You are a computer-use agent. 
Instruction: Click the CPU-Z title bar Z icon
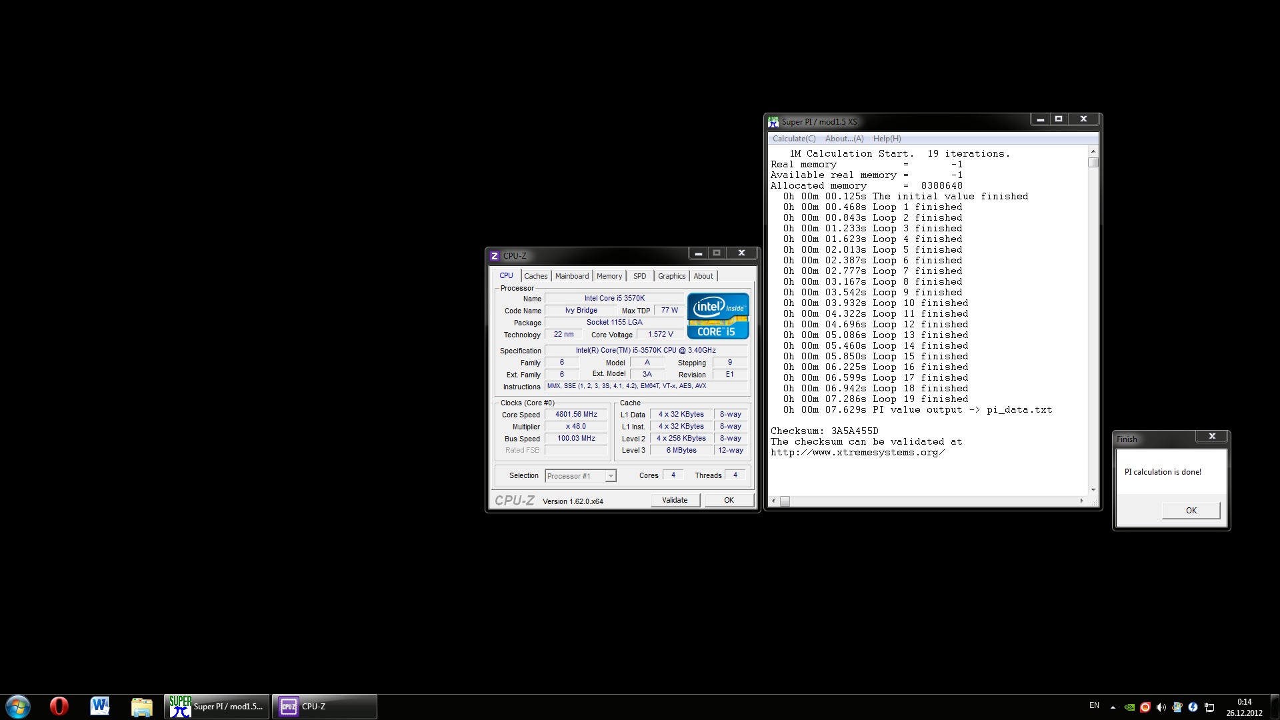pyautogui.click(x=495, y=256)
